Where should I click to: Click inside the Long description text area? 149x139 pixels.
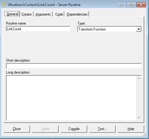coord(71,98)
